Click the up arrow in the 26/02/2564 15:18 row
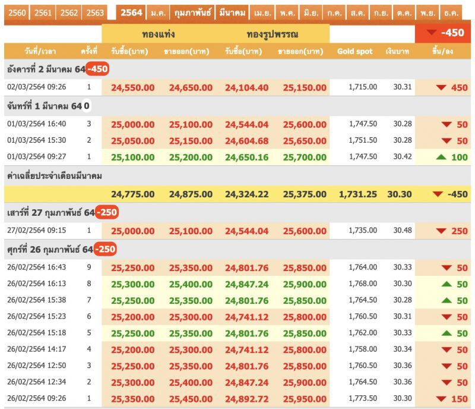 tap(446, 333)
